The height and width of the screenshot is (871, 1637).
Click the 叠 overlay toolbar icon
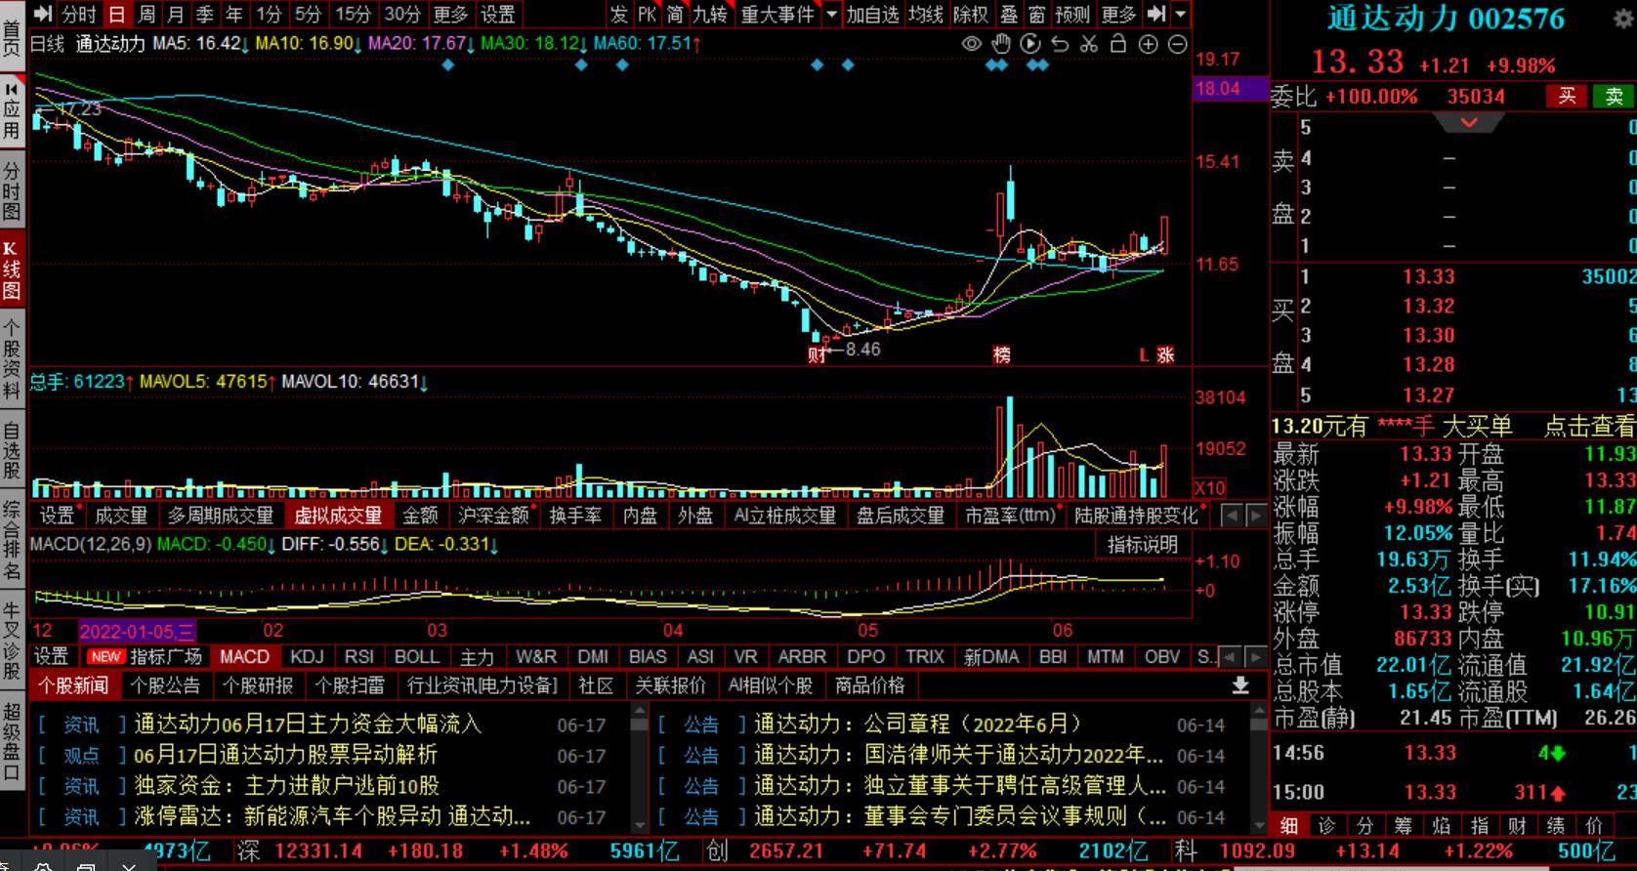click(1009, 14)
